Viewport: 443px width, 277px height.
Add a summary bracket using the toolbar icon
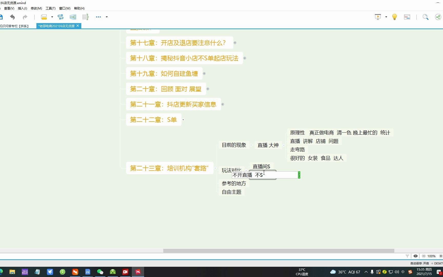85,17
